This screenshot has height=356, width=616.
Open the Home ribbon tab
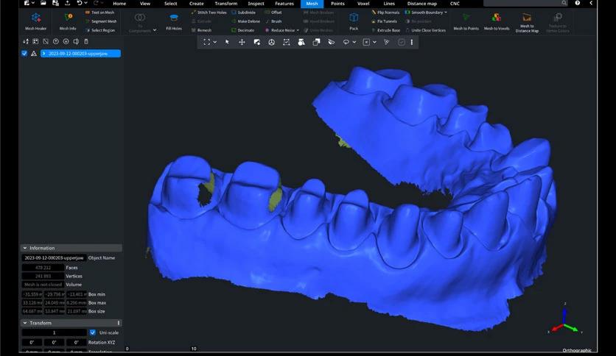point(119,4)
